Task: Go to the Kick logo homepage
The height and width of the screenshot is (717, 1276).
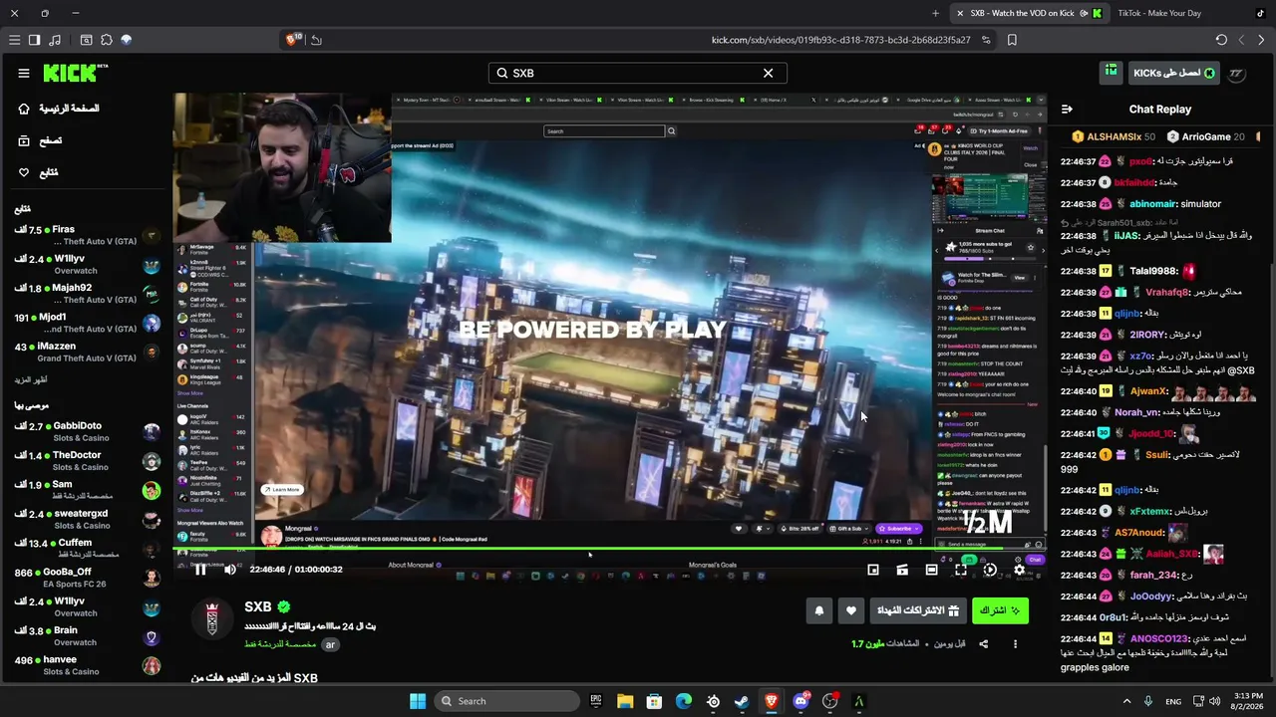Action: [x=76, y=73]
